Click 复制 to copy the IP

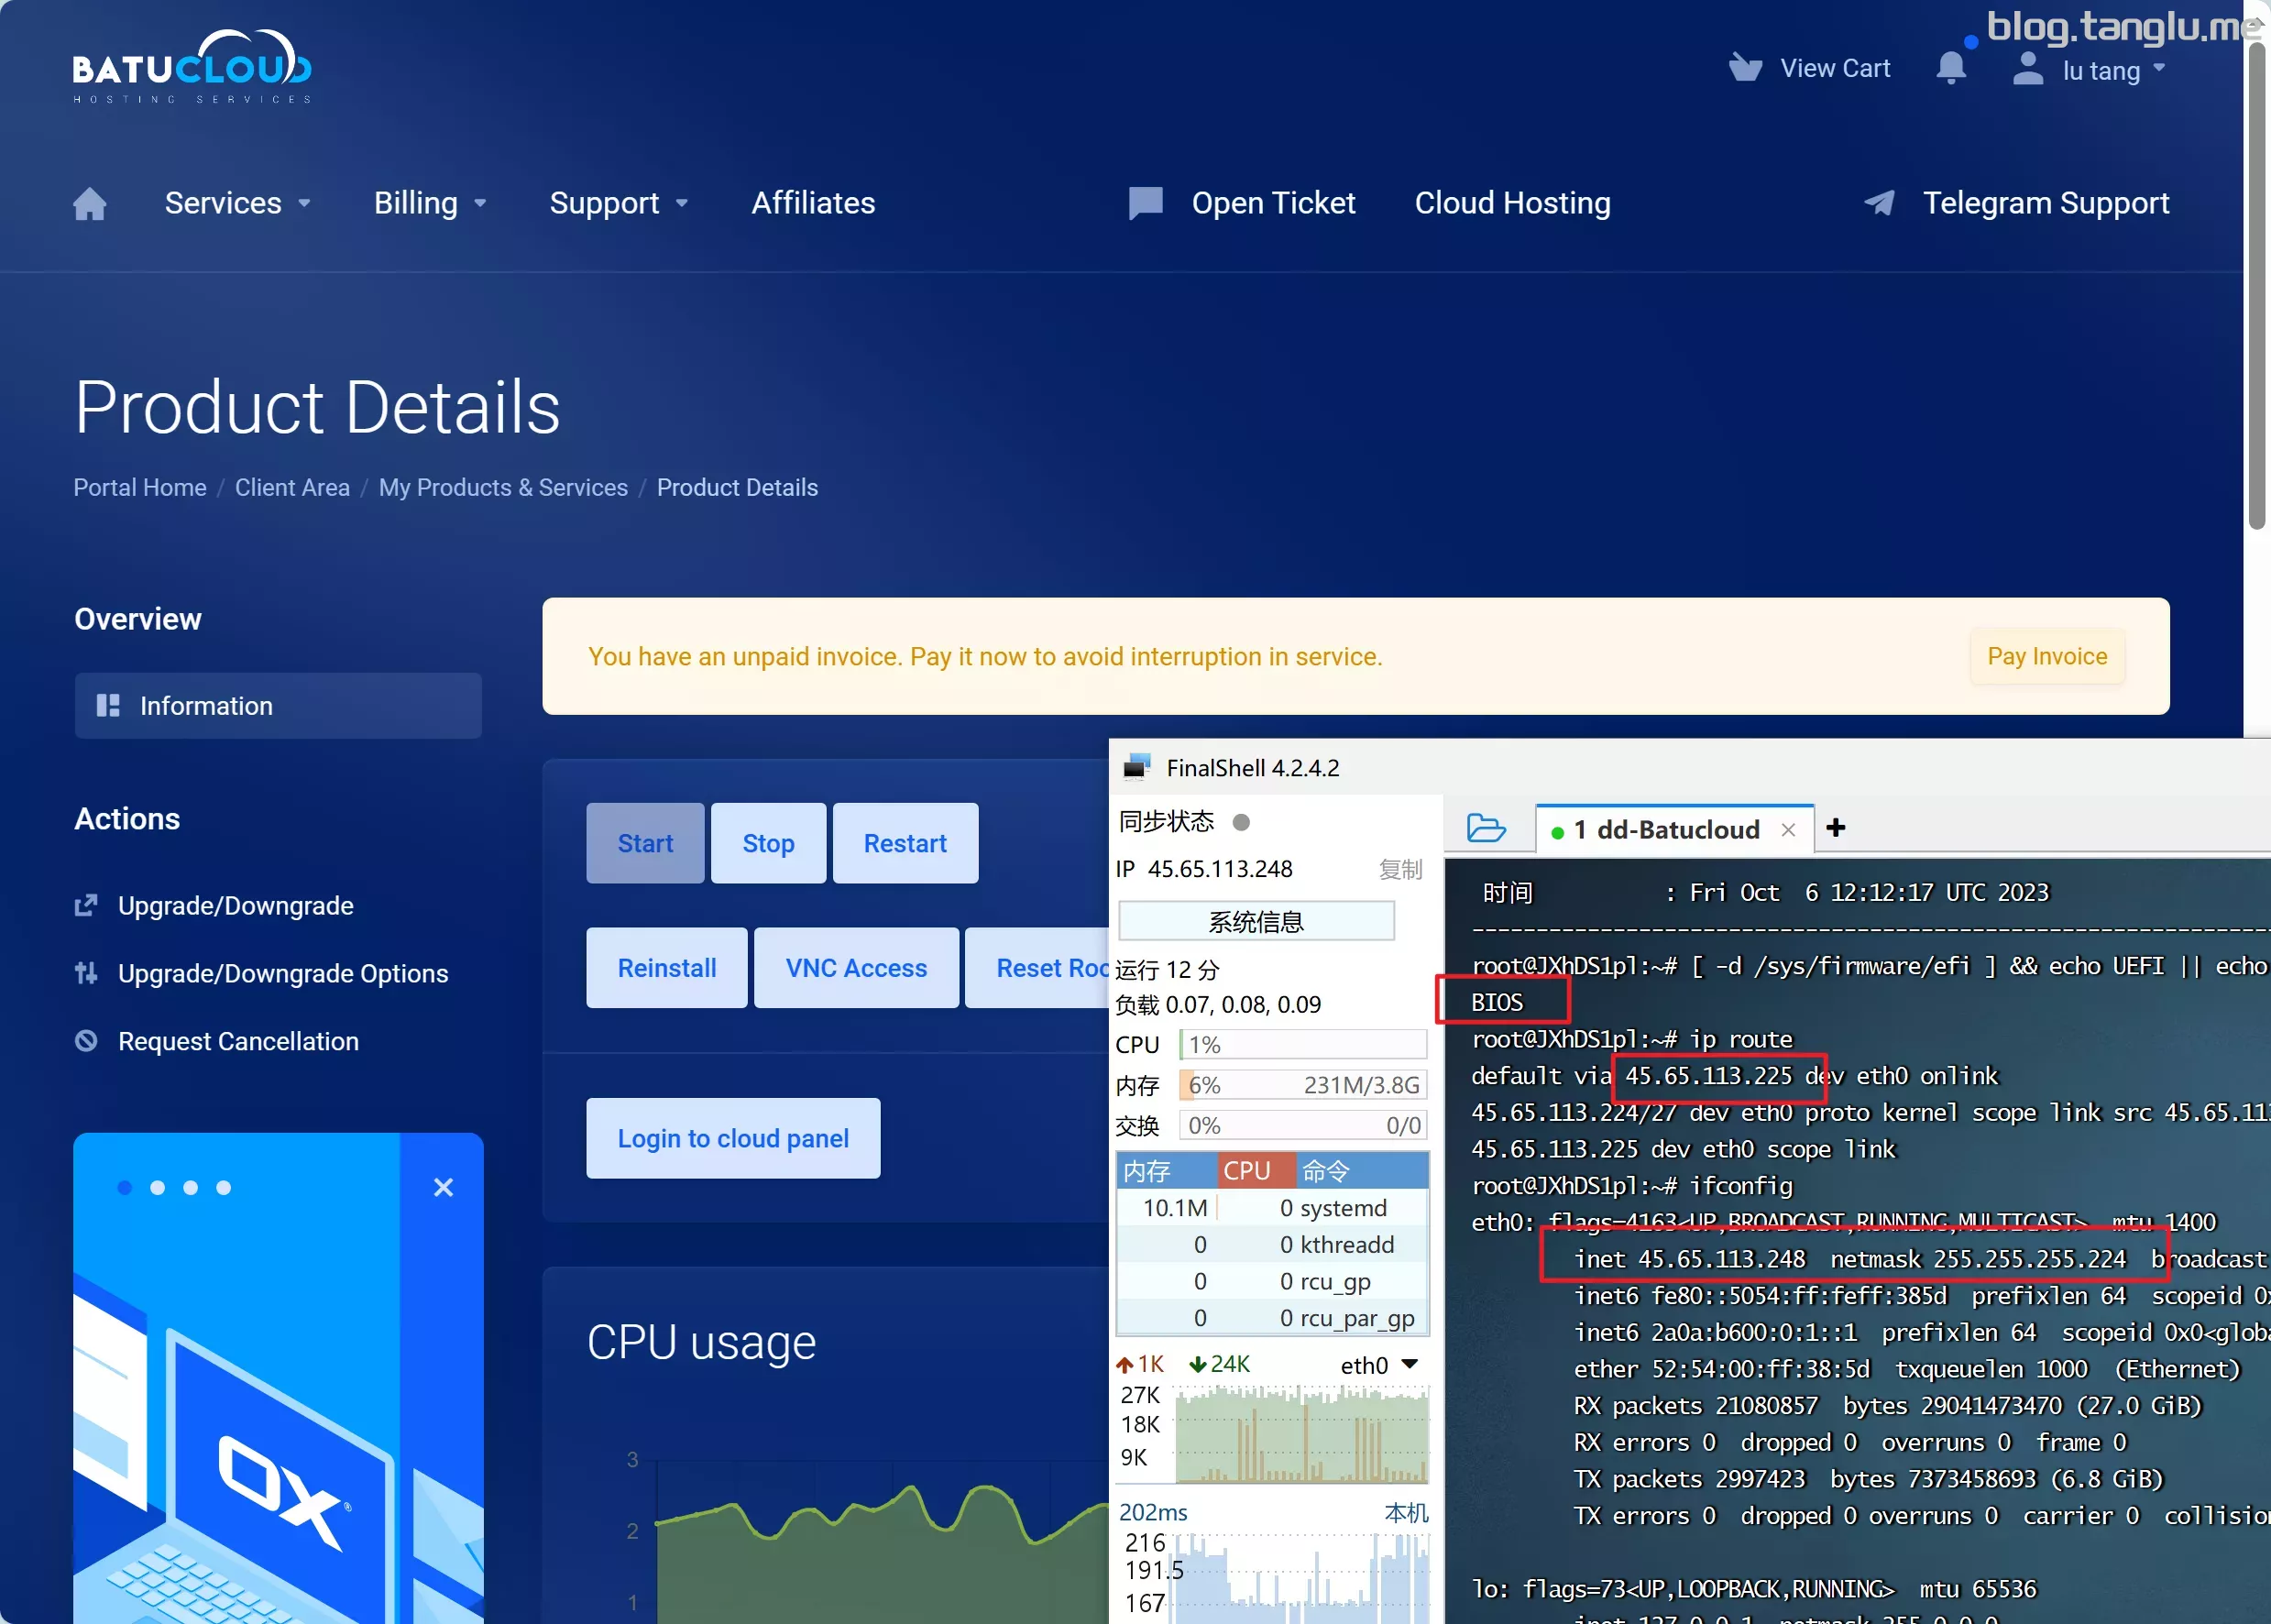pyautogui.click(x=1400, y=869)
